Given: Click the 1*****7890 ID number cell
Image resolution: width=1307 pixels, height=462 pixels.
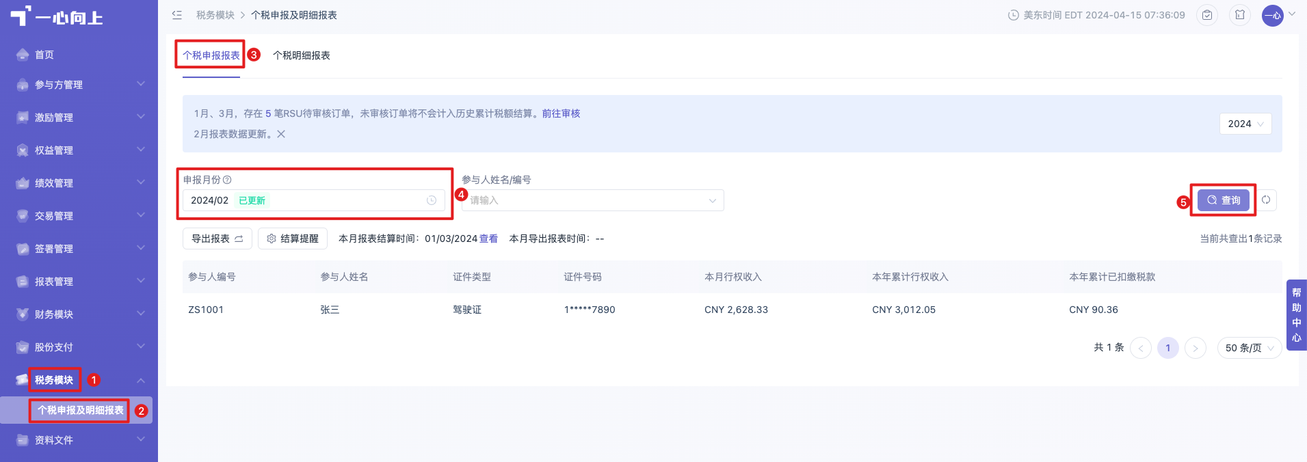Looking at the screenshot, I should click(x=590, y=310).
